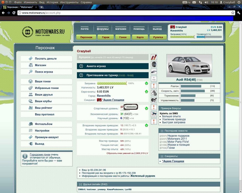Reload the page with the refresh icon
The width and height of the screenshot is (242, 193).
14,13
